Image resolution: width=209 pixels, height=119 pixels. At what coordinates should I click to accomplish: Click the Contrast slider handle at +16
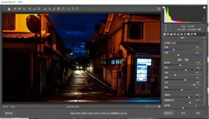click(x=186, y=70)
